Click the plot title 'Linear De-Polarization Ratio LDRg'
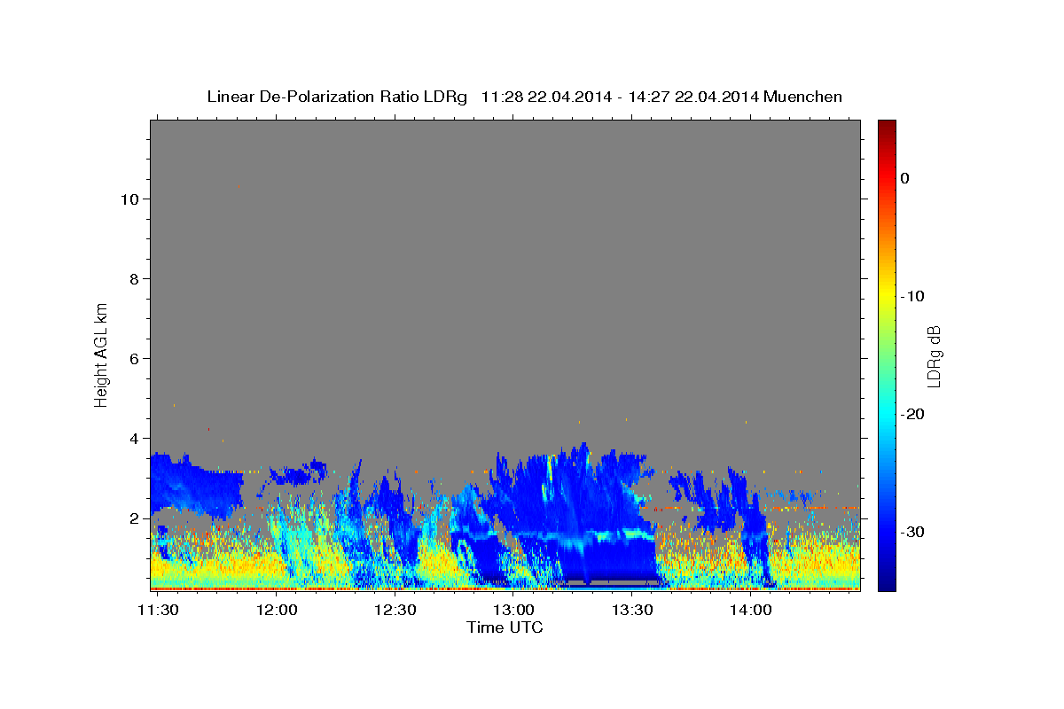The width and height of the screenshot is (1064, 709). coord(337,97)
